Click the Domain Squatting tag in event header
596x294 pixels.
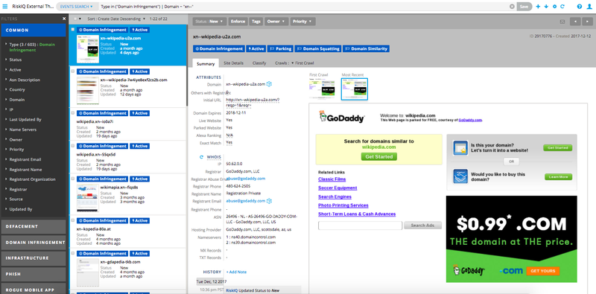(317, 48)
